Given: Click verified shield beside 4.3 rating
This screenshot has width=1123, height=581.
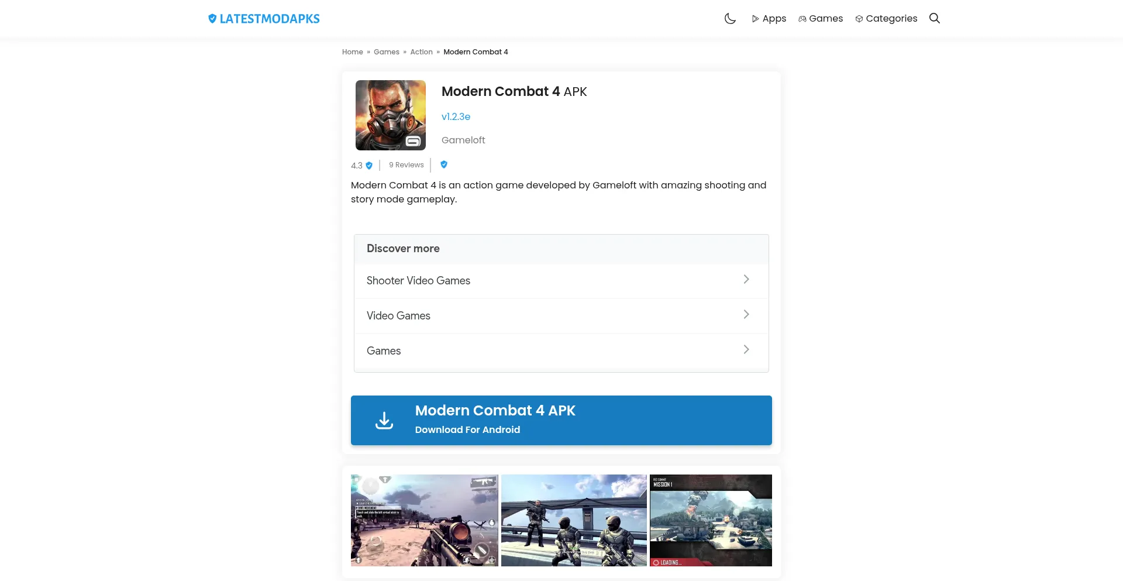Looking at the screenshot, I should point(369,166).
